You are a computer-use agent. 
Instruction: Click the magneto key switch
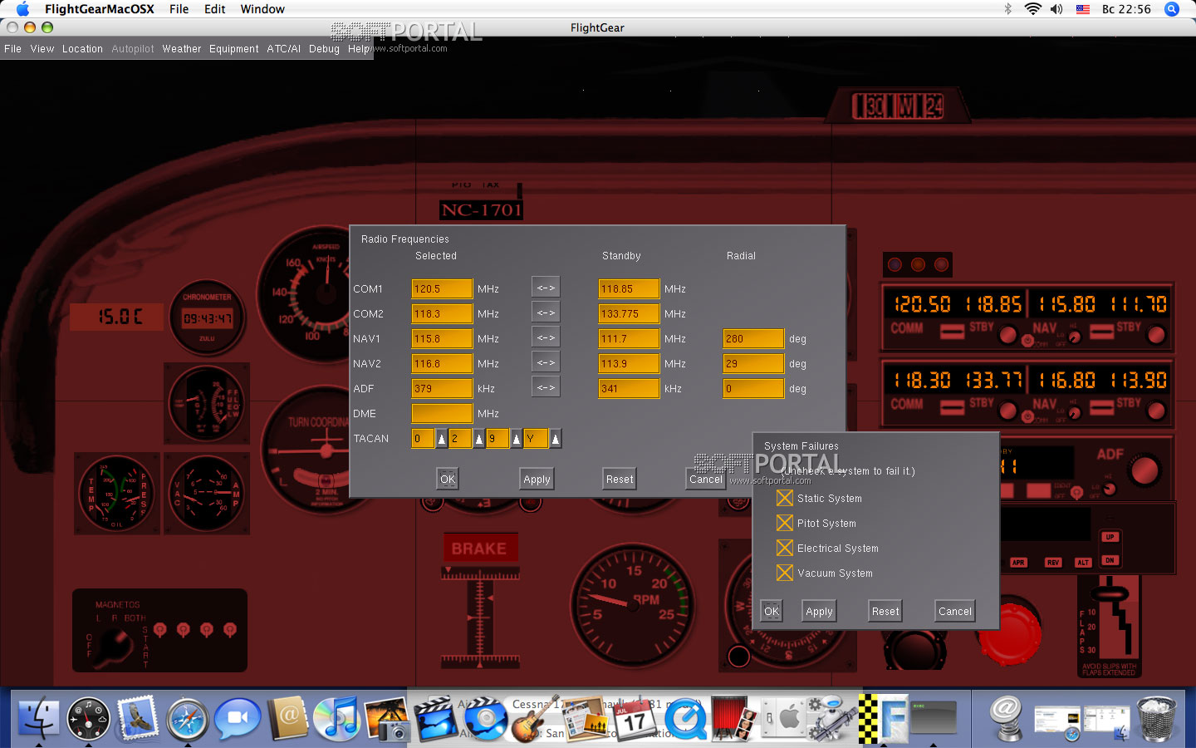114,645
